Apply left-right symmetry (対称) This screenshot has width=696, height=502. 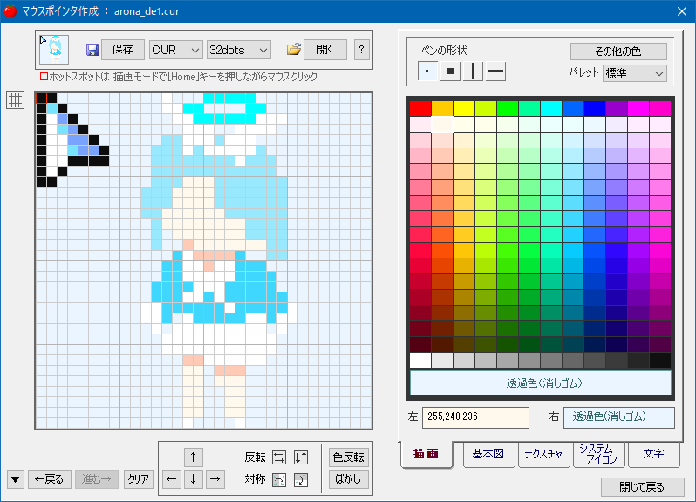click(x=279, y=480)
